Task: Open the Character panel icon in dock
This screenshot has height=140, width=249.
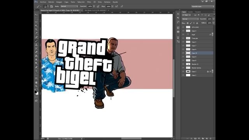Action: pyautogui.click(x=178, y=14)
